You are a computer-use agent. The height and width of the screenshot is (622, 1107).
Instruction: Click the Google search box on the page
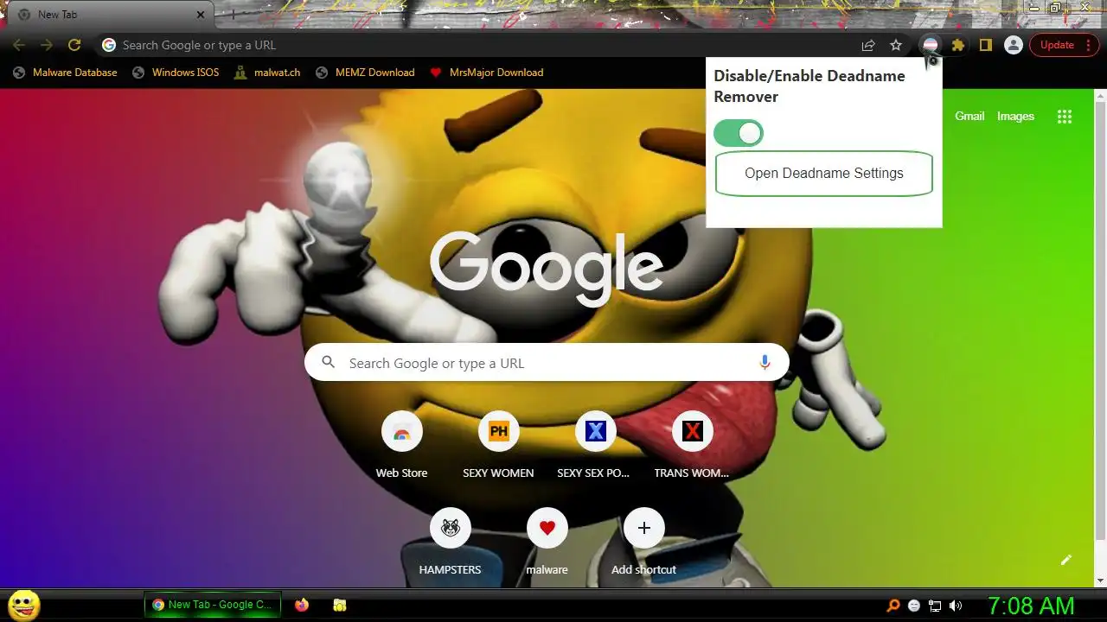[x=547, y=363]
